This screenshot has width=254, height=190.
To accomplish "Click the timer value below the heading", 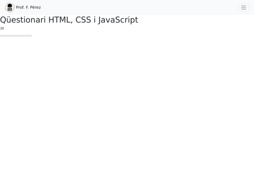I will point(2,29).
